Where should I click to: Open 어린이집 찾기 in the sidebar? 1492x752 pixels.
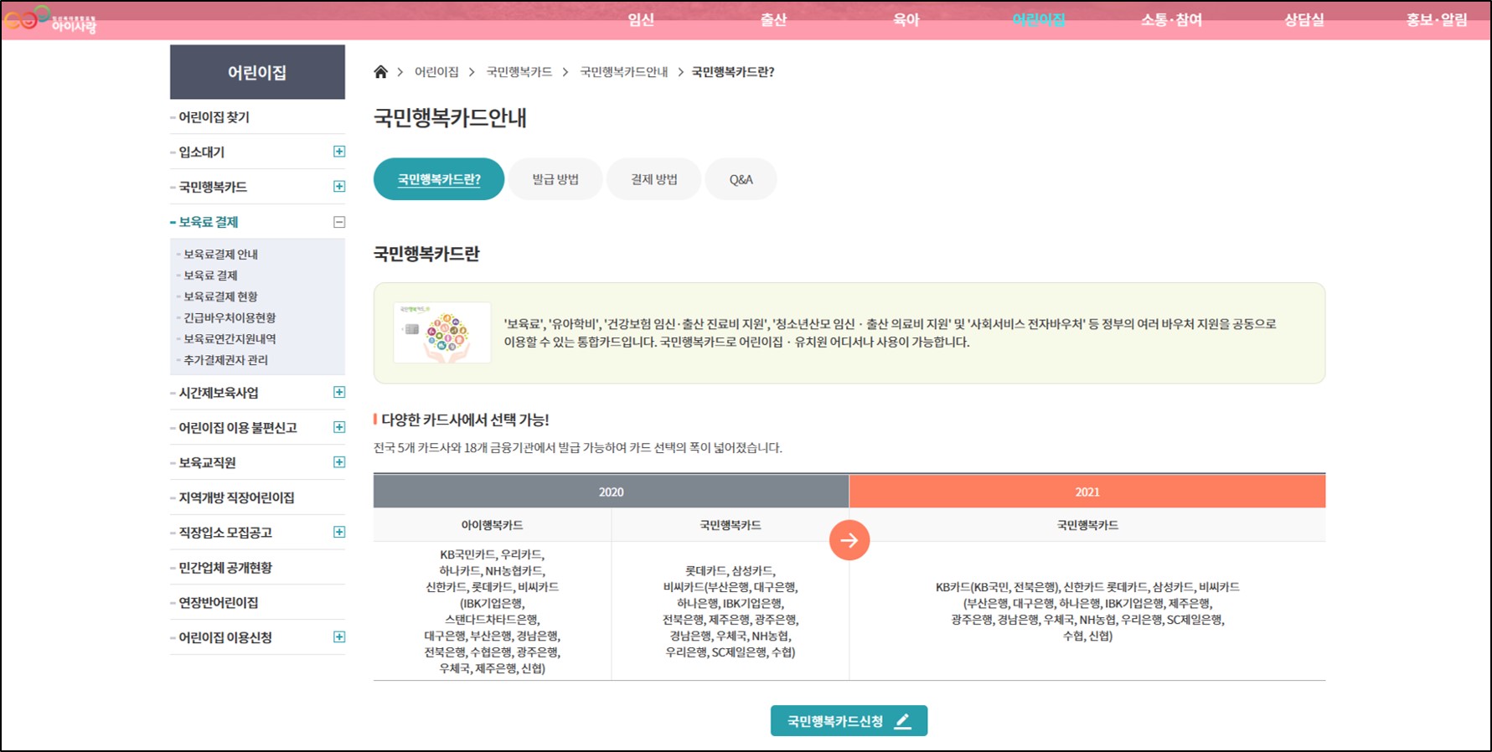pyautogui.click(x=214, y=117)
